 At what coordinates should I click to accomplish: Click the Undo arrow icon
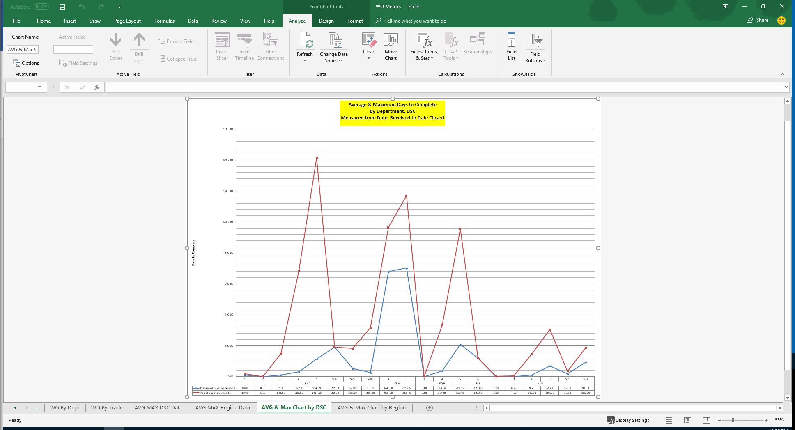point(82,7)
